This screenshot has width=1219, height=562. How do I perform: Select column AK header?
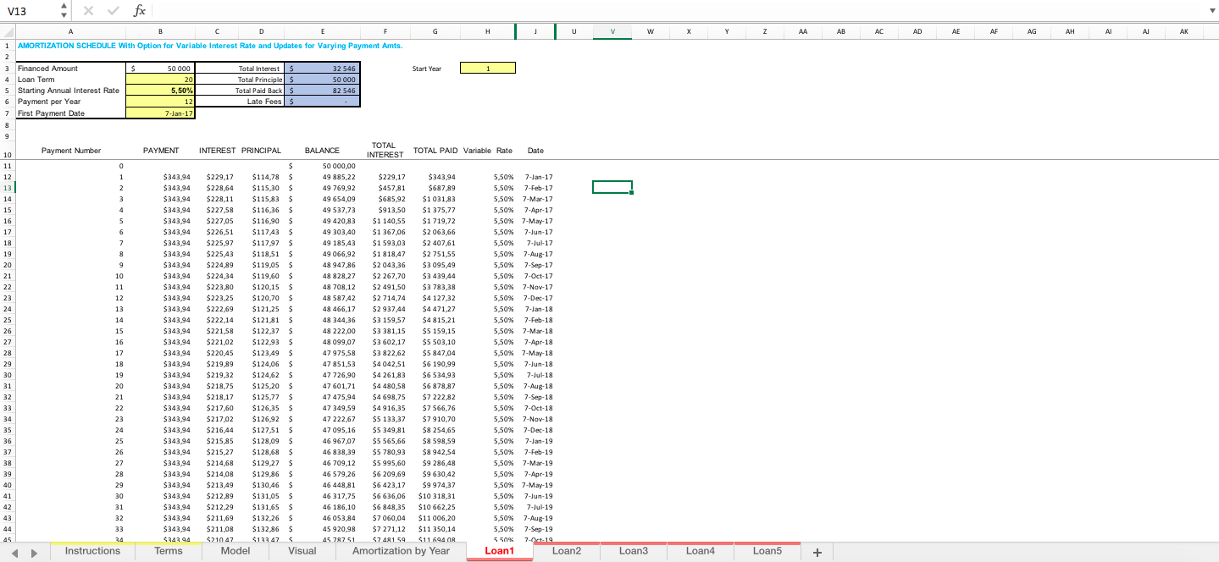tap(1184, 31)
